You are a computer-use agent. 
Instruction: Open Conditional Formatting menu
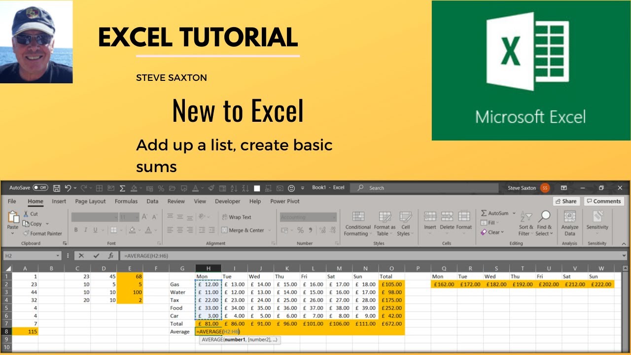(358, 224)
